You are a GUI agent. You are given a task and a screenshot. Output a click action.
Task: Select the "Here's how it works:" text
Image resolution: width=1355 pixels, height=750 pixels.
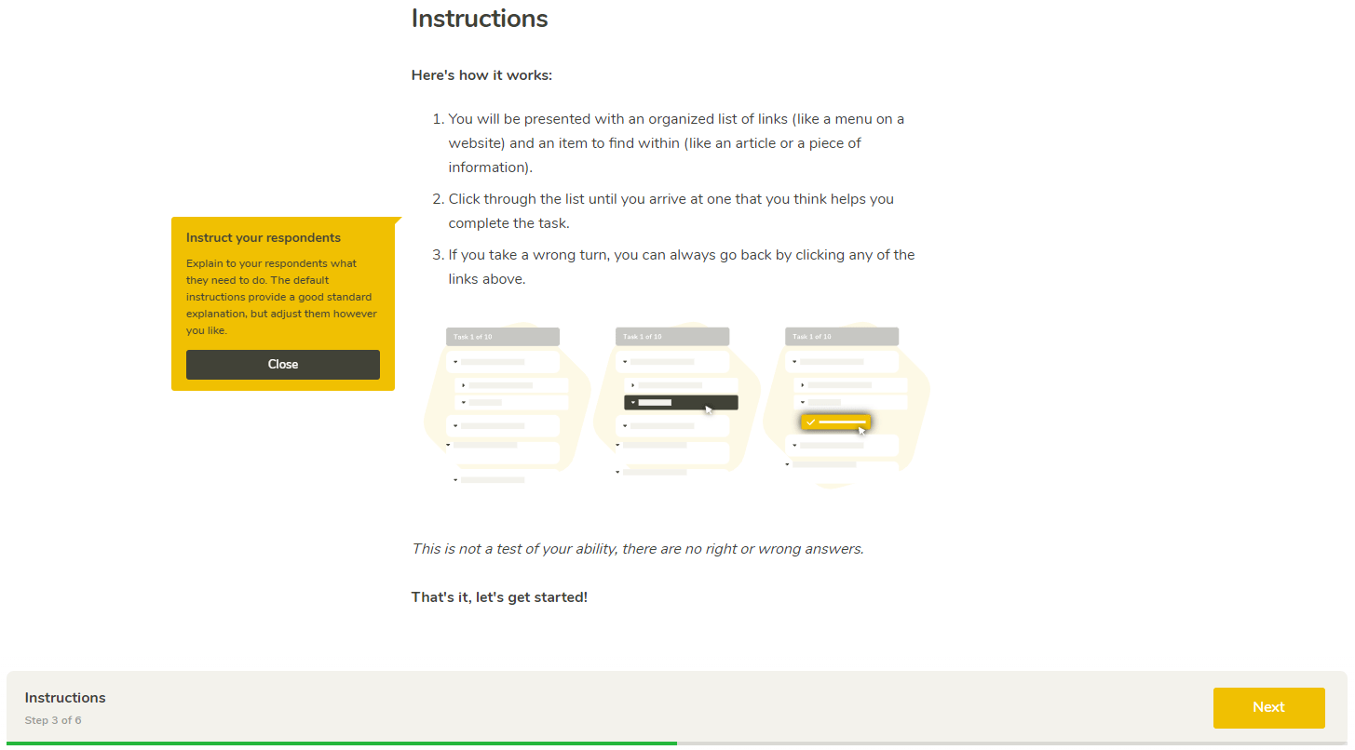click(x=481, y=74)
